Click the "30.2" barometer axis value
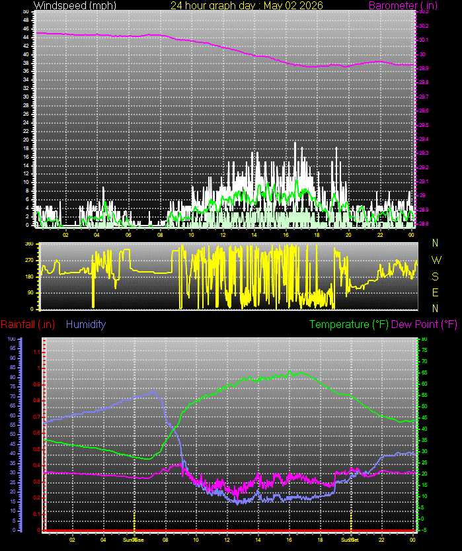Image resolution: width=462 pixels, height=551 pixels. [x=424, y=26]
